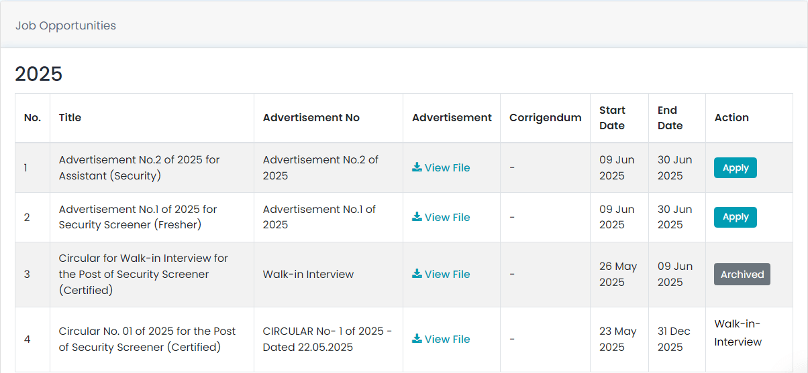Viewport: 808px width, 373px height.
Task: Select title 'Advertisement No.2 of 2025 for Assistant (Security)'
Action: point(139,168)
